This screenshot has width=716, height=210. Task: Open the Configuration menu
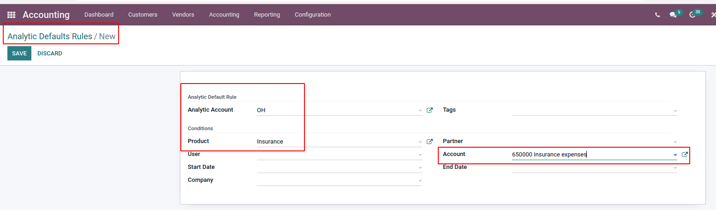coord(313,15)
